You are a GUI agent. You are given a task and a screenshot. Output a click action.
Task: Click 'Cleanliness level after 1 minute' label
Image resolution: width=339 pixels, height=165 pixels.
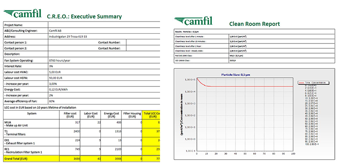coord(189,36)
